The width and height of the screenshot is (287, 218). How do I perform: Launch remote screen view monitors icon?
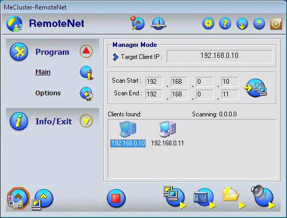click(x=175, y=197)
